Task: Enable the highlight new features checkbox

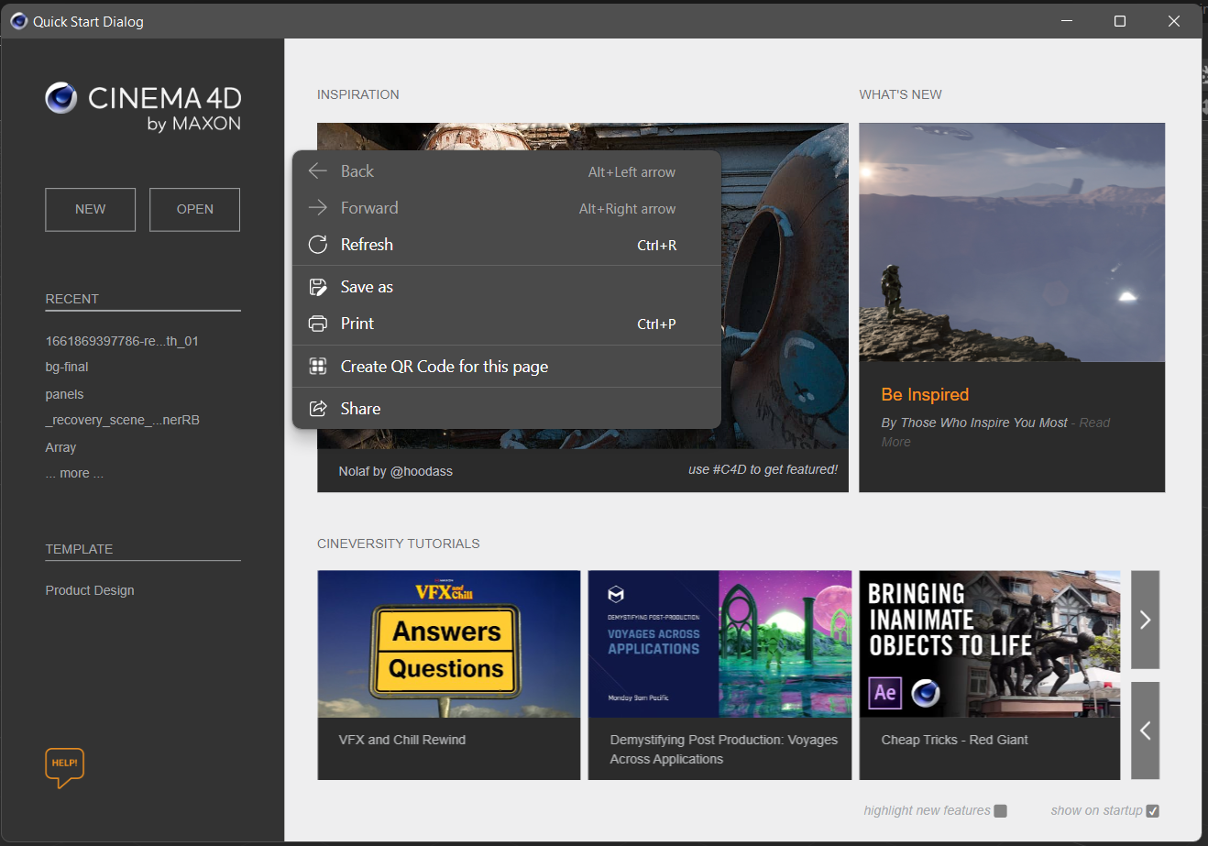Action: (1001, 810)
